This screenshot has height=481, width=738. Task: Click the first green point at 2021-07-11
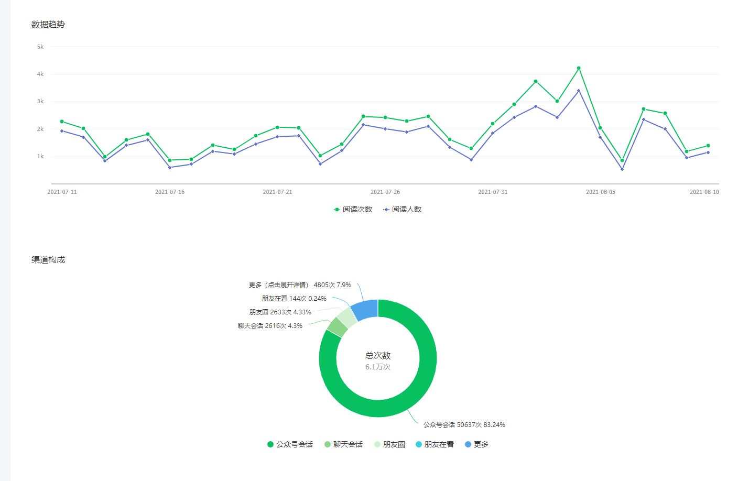point(62,122)
